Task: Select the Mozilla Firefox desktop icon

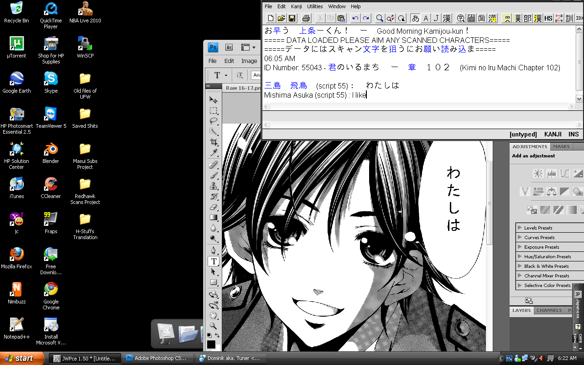Action: point(16,257)
